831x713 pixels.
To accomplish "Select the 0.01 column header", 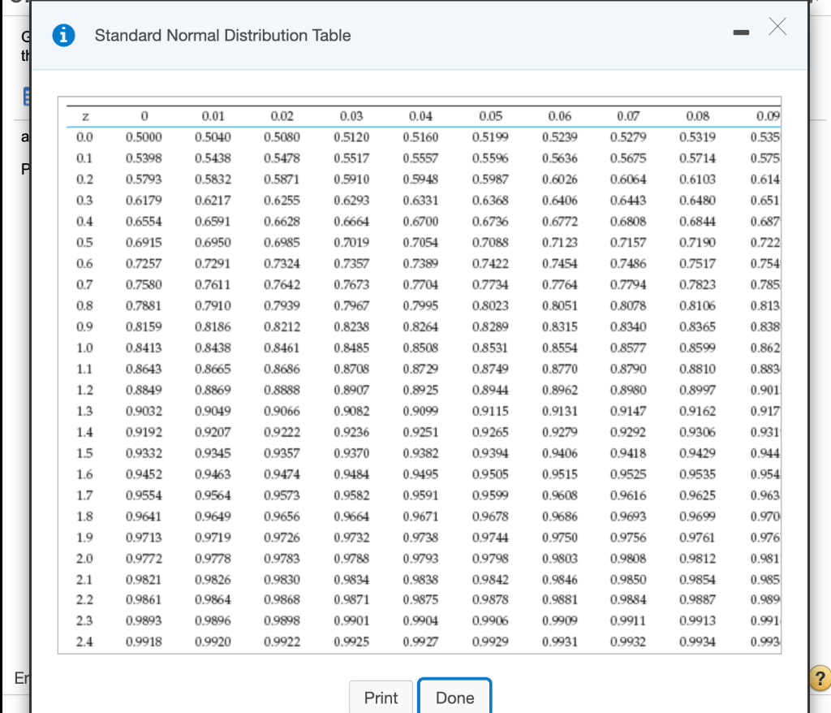I will (213, 116).
